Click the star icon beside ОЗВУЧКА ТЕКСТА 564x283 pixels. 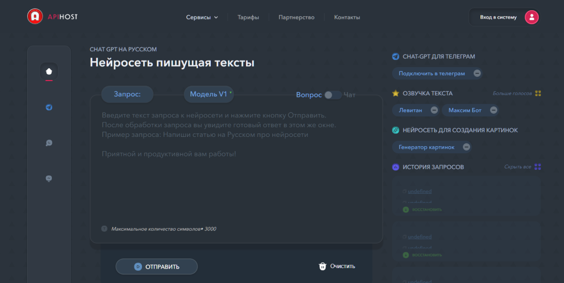coord(396,93)
